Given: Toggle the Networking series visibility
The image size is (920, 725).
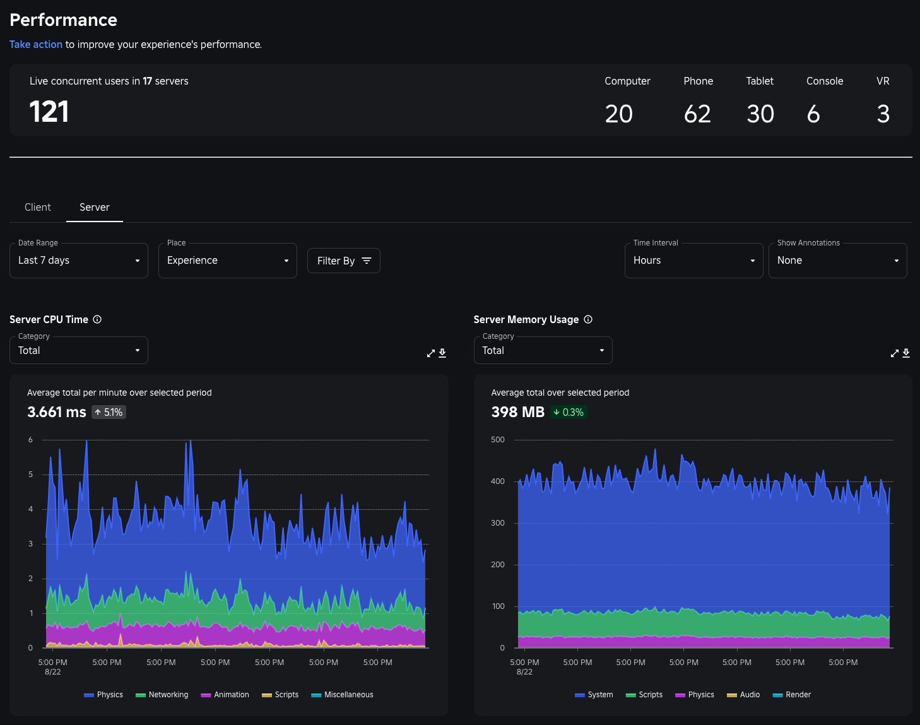Looking at the screenshot, I should tap(162, 695).
